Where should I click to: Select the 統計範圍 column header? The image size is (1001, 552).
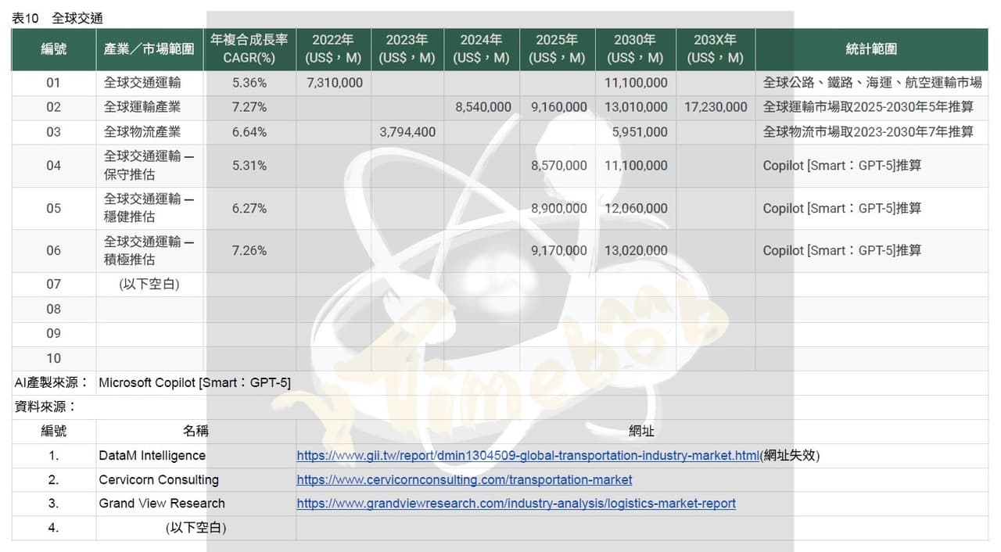(871, 48)
